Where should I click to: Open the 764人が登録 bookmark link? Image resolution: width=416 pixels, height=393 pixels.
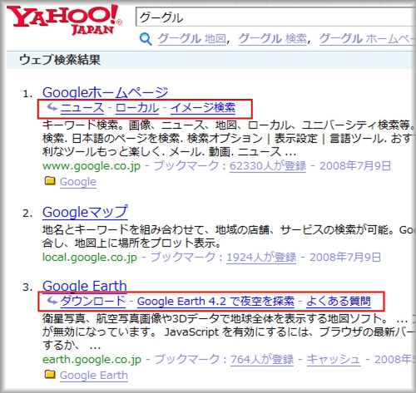[x=262, y=360]
